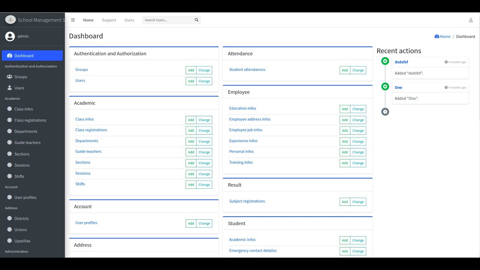The width and height of the screenshot is (480, 270).
Task: Focus the Search Users input field
Action: pos(168,20)
